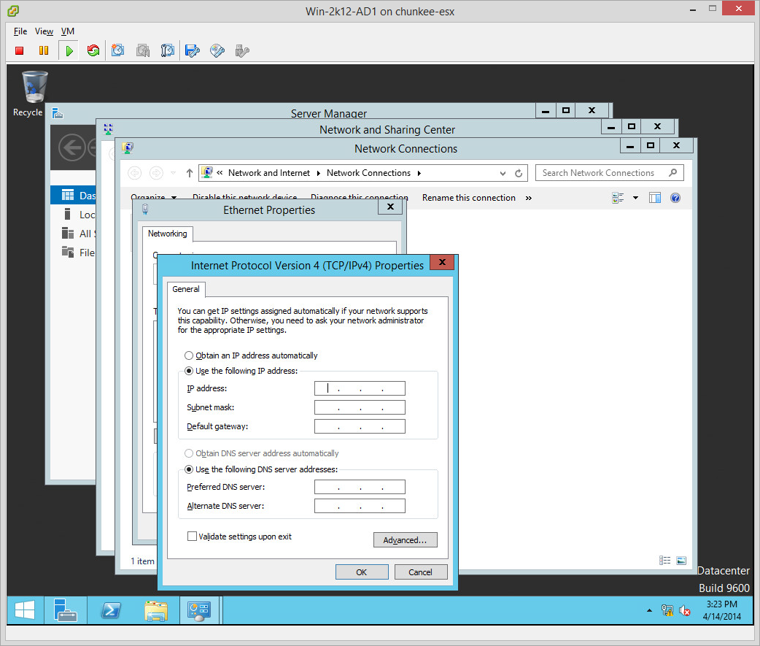Click the red Power Off VM button
The width and height of the screenshot is (760, 646).
point(20,50)
